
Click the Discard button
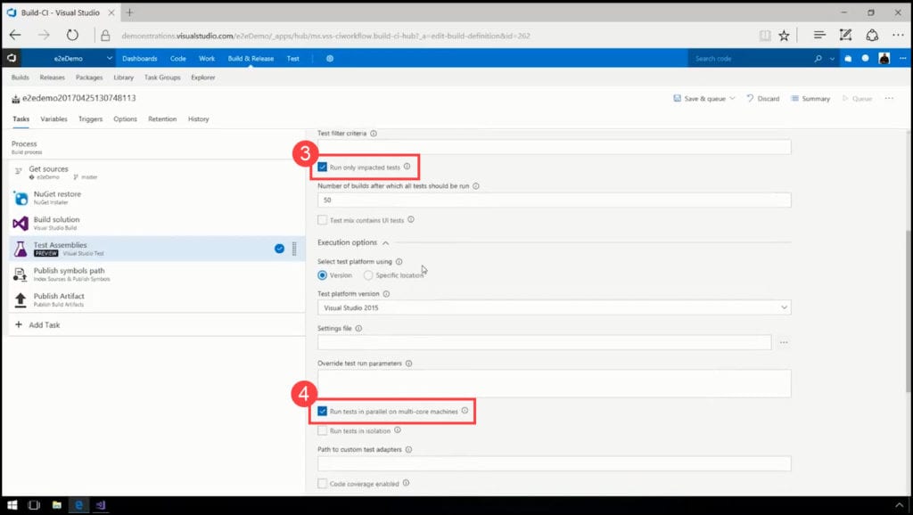click(x=763, y=98)
